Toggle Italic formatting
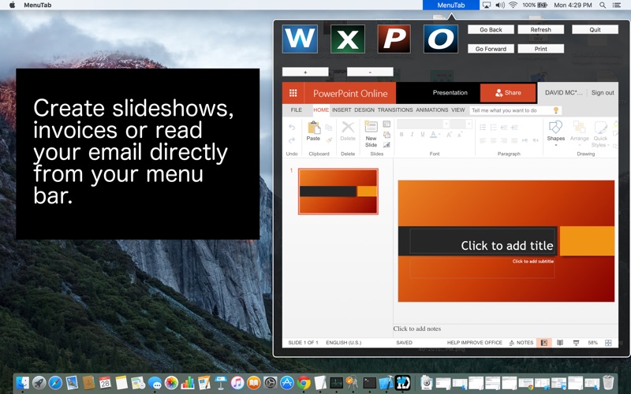 point(412,134)
